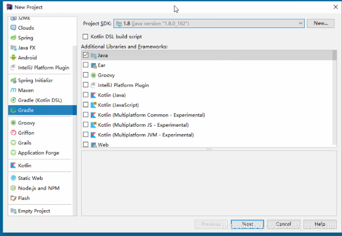Screen dimensions: 342x236
Task: Click the sidebar Kotlin icon
Action: [14, 165]
